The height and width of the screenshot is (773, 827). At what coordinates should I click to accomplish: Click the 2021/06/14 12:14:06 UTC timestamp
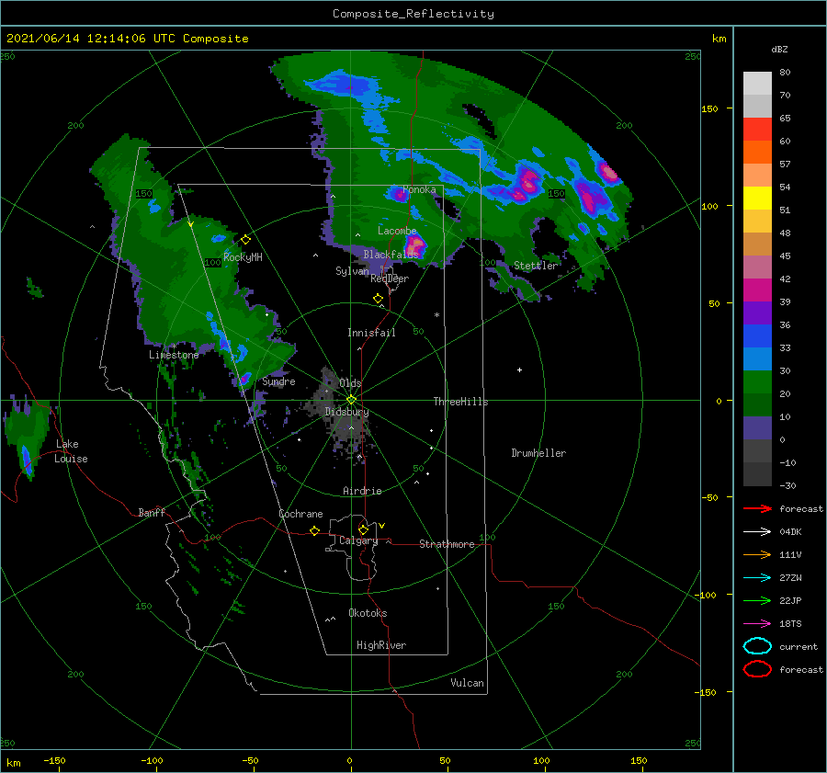pyautogui.click(x=90, y=39)
